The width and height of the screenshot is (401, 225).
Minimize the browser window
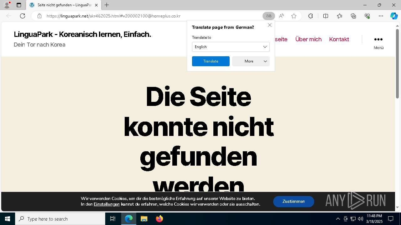point(365,5)
